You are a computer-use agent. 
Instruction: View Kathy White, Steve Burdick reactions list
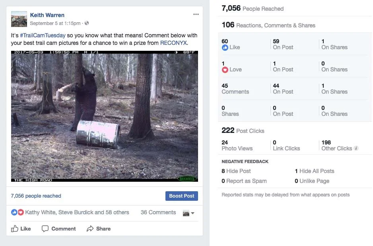77,212
